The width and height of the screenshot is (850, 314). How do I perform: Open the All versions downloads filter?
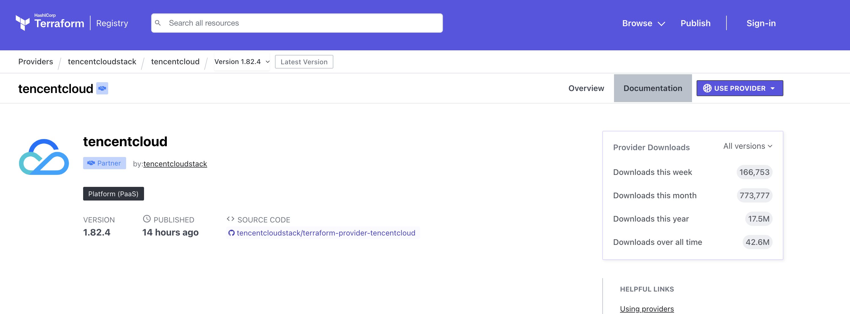pos(748,146)
